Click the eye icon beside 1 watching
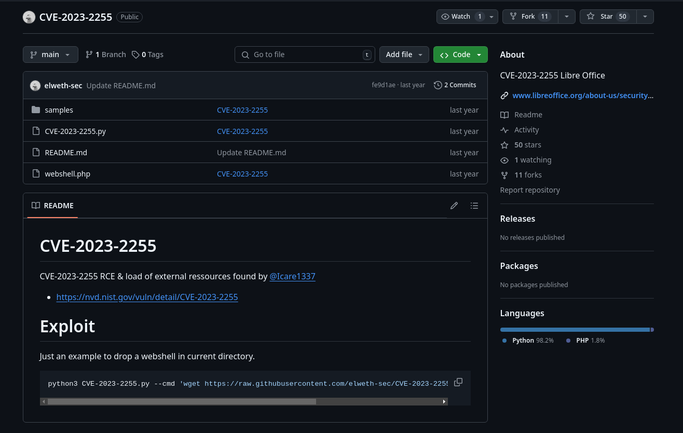Screen dimensions: 683x433 click(504, 160)
